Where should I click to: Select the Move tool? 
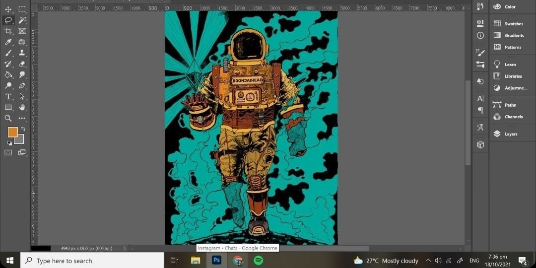tap(8, 9)
